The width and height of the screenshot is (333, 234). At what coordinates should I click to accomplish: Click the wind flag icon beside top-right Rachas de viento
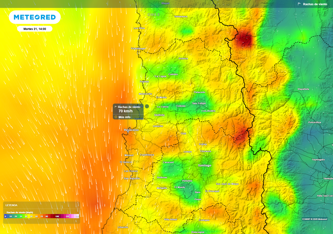pos(300,4)
